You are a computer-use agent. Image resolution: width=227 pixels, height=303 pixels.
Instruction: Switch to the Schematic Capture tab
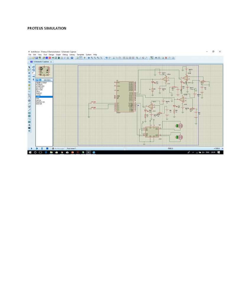pyautogui.click(x=41, y=62)
